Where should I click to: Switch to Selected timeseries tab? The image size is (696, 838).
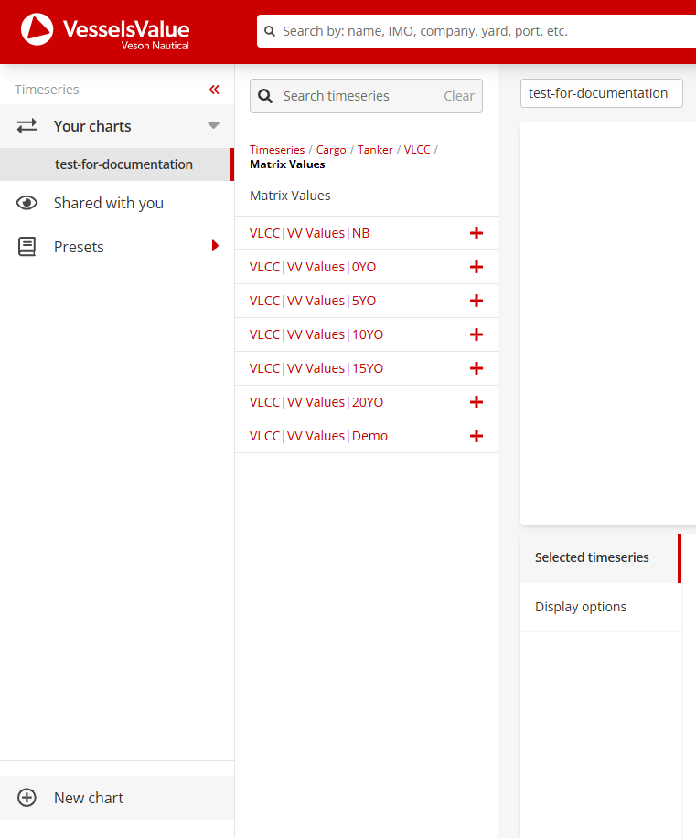592,557
